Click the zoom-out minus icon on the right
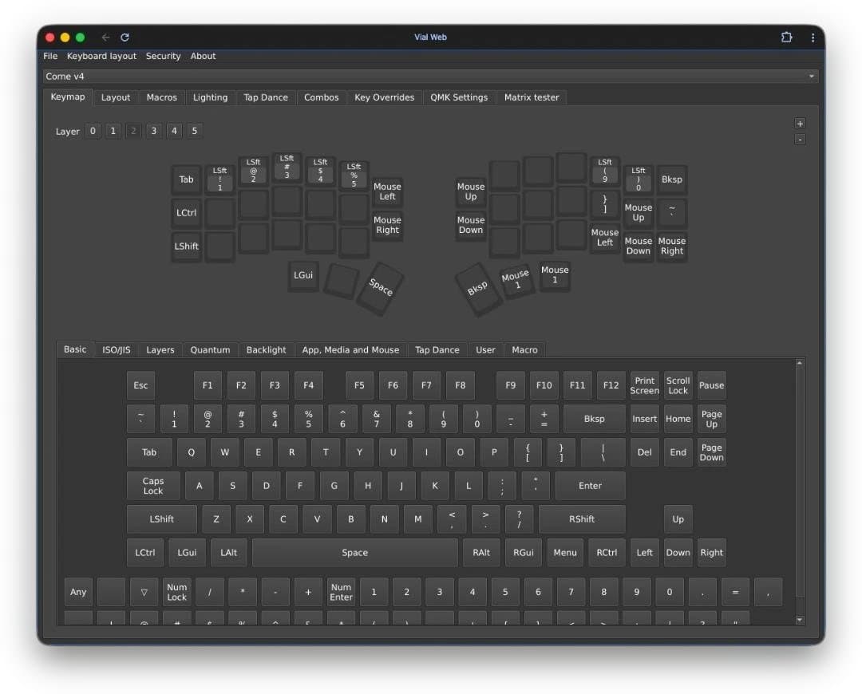The height and width of the screenshot is (694, 862). (x=800, y=139)
